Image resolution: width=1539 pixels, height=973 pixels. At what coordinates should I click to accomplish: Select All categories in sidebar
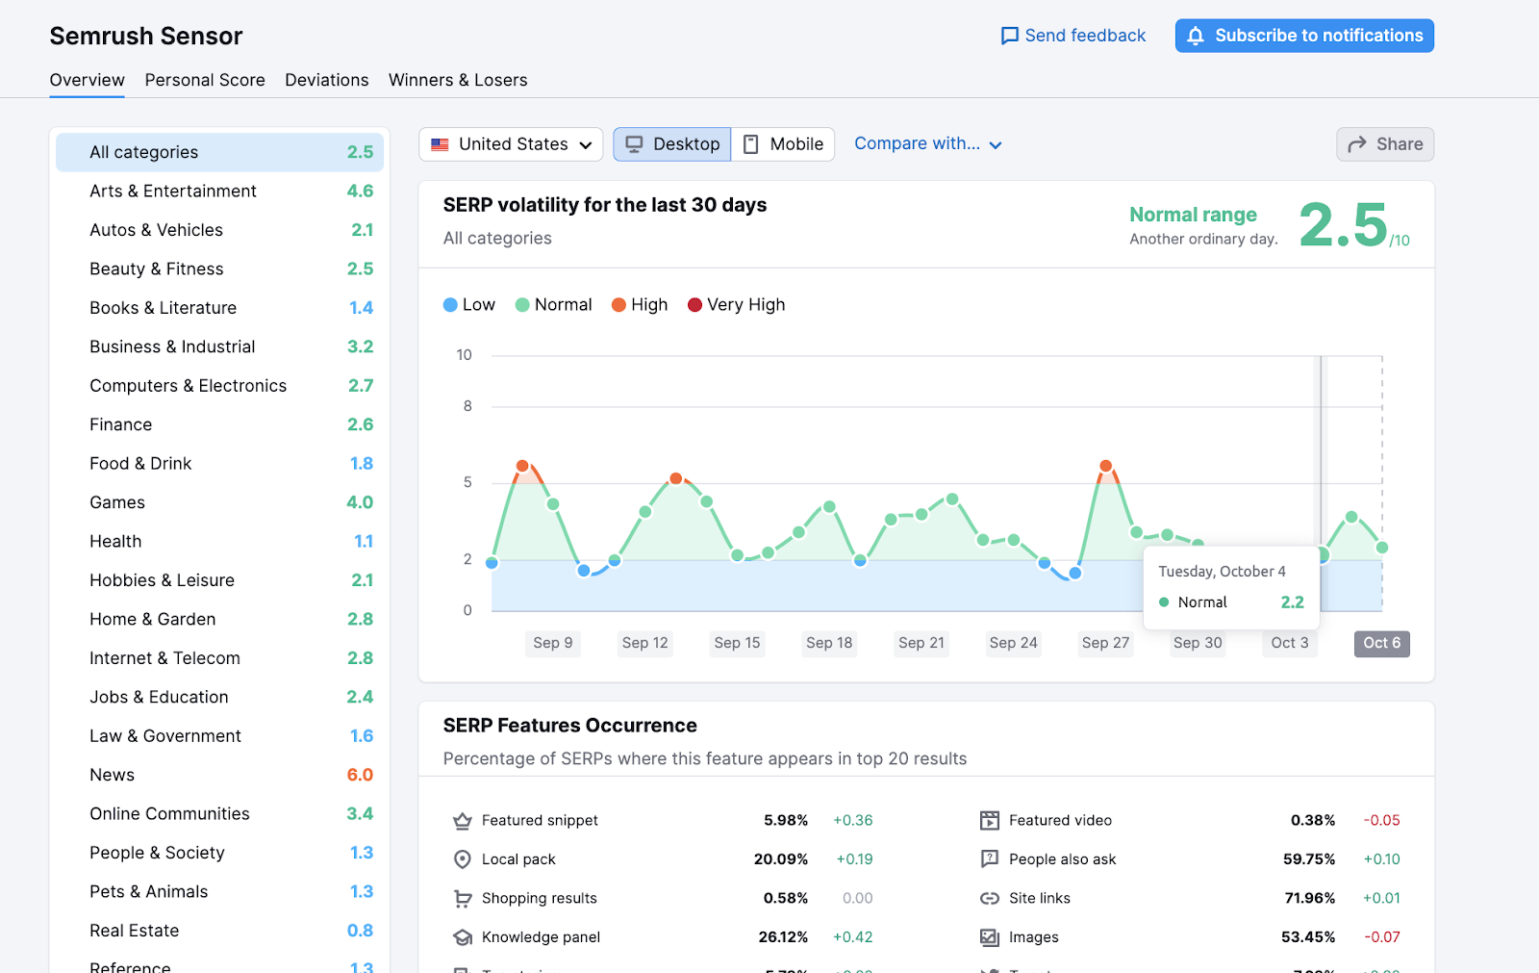click(x=220, y=152)
